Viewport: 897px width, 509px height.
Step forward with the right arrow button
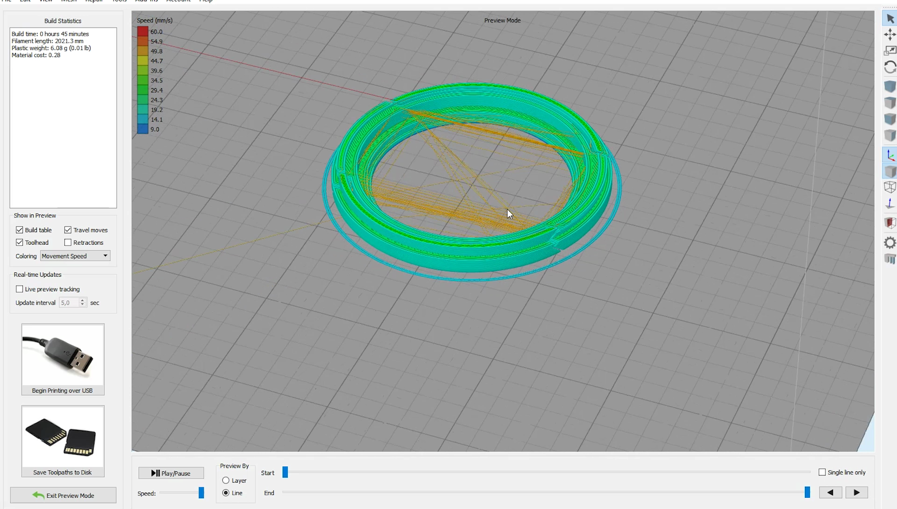tap(856, 492)
